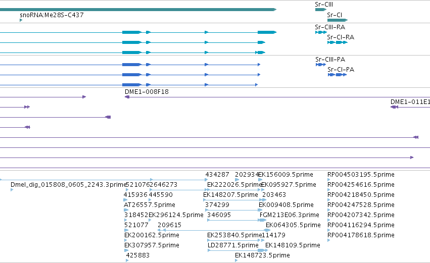Click EK200162.5prime EST entry

(x=152, y=235)
